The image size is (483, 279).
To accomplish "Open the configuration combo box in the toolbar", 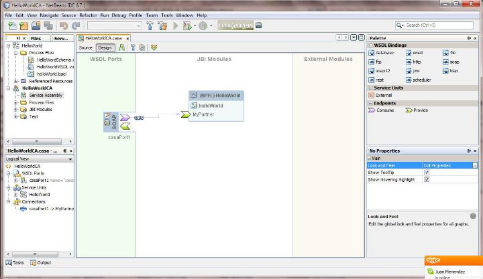I will (114, 26).
